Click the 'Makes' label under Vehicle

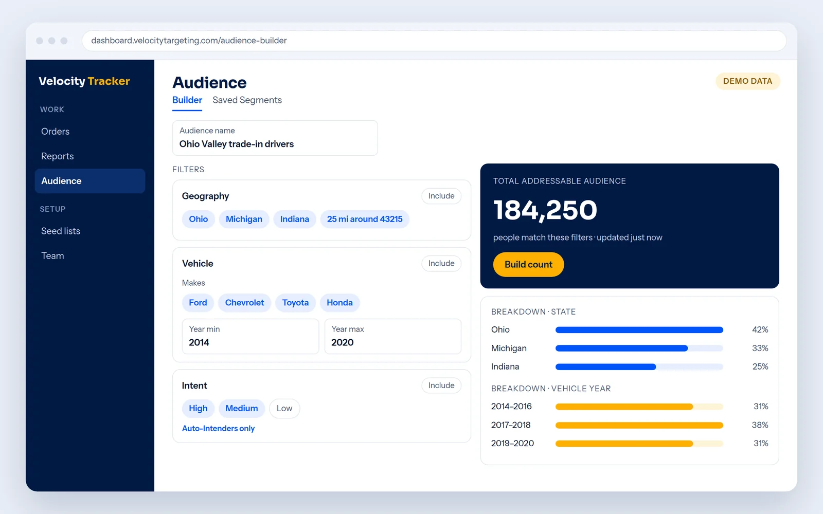click(193, 283)
